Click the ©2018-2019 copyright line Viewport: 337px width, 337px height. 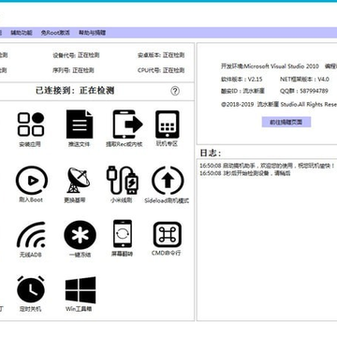[x=279, y=104]
